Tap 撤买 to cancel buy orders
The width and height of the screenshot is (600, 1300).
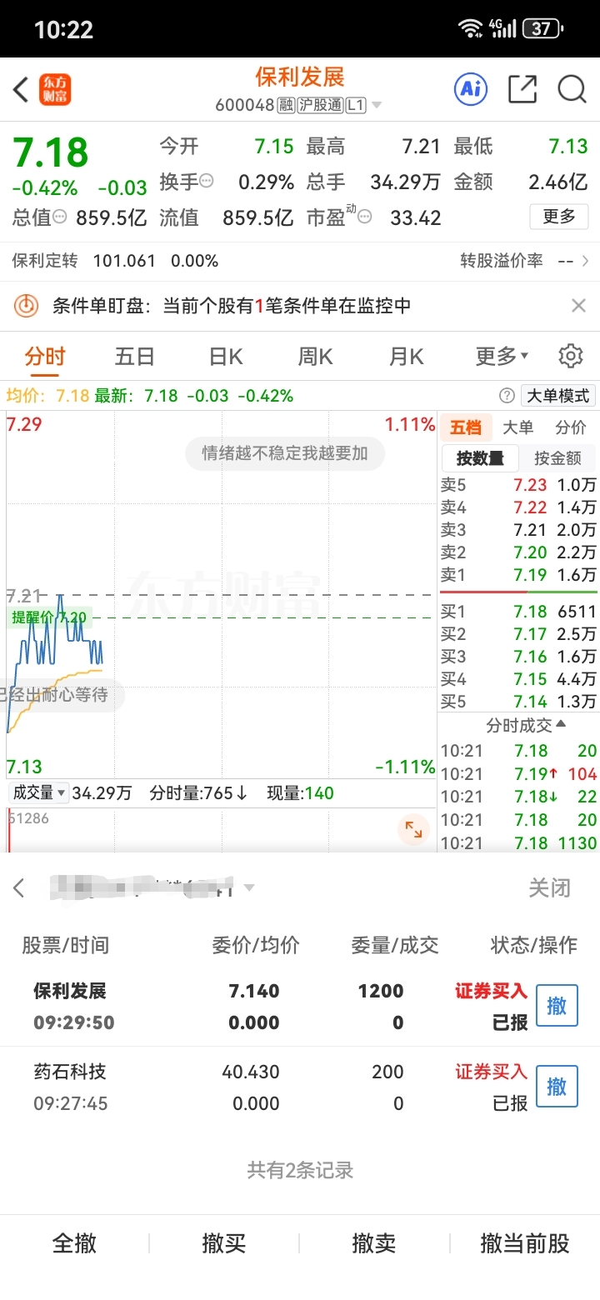point(224,1243)
